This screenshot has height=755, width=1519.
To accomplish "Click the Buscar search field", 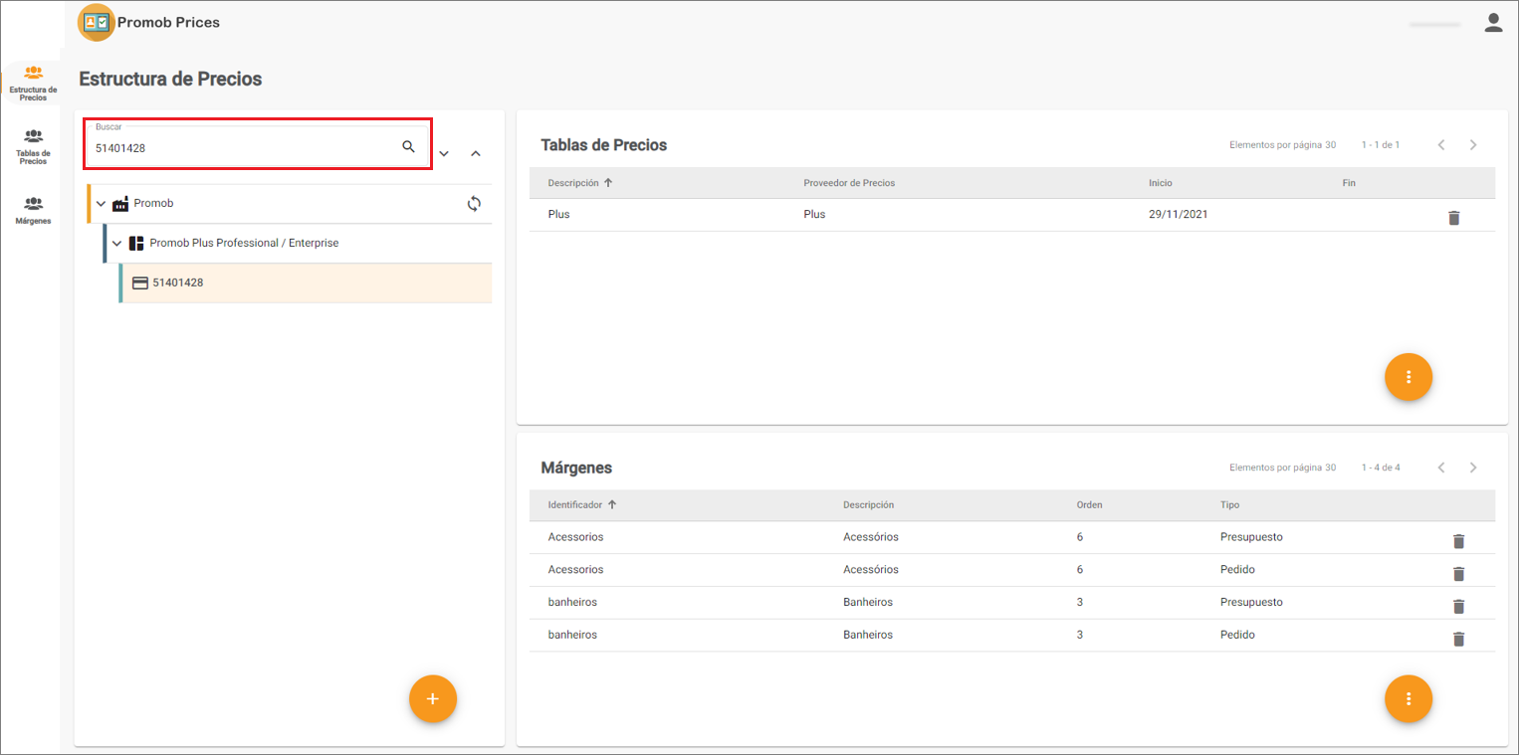I will [x=258, y=145].
